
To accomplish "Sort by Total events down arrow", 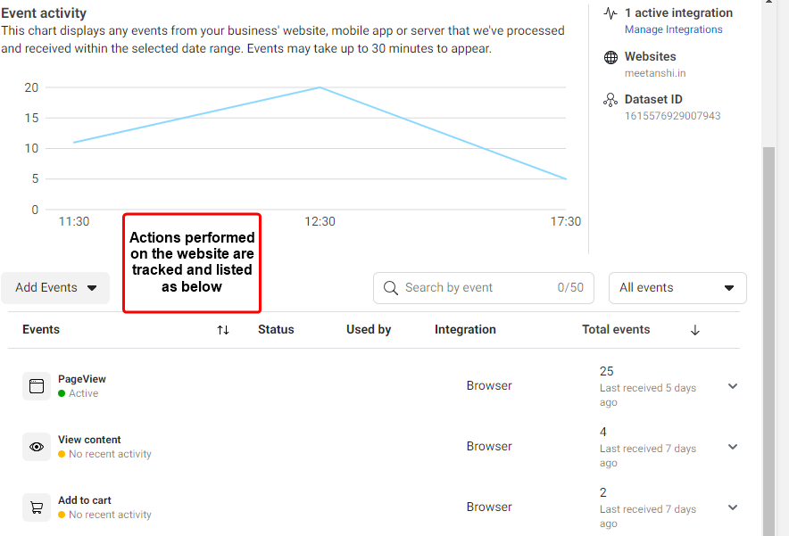I will pyautogui.click(x=695, y=330).
